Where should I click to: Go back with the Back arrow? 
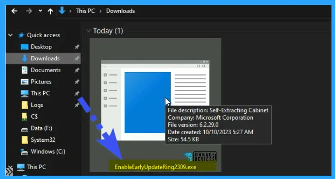point(15,11)
